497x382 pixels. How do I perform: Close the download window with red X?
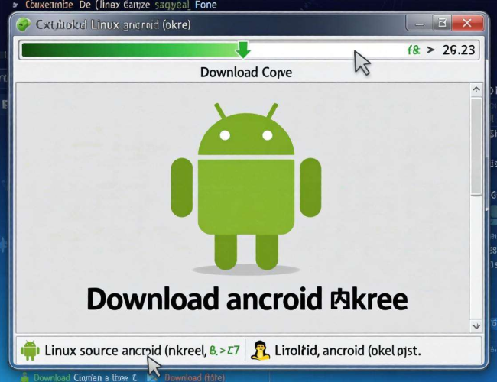coord(467,23)
